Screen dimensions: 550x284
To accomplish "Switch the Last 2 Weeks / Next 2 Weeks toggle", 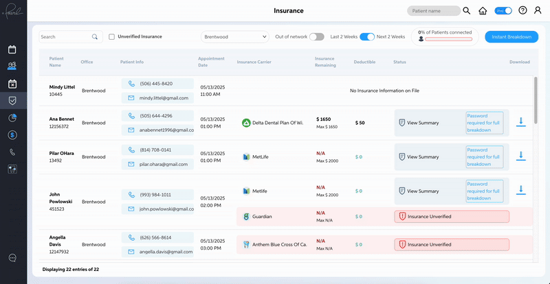I will (x=367, y=36).
